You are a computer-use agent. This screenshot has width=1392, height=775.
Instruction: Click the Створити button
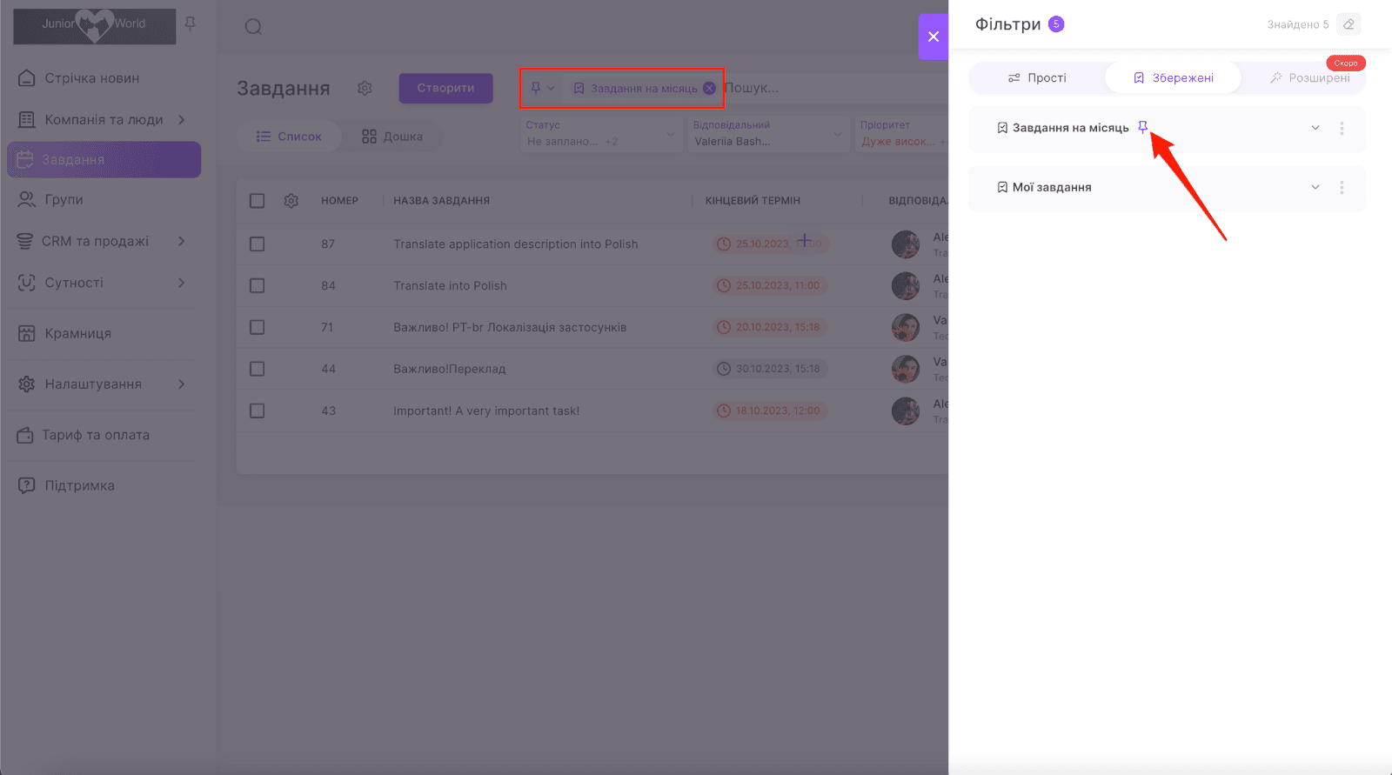(x=445, y=88)
